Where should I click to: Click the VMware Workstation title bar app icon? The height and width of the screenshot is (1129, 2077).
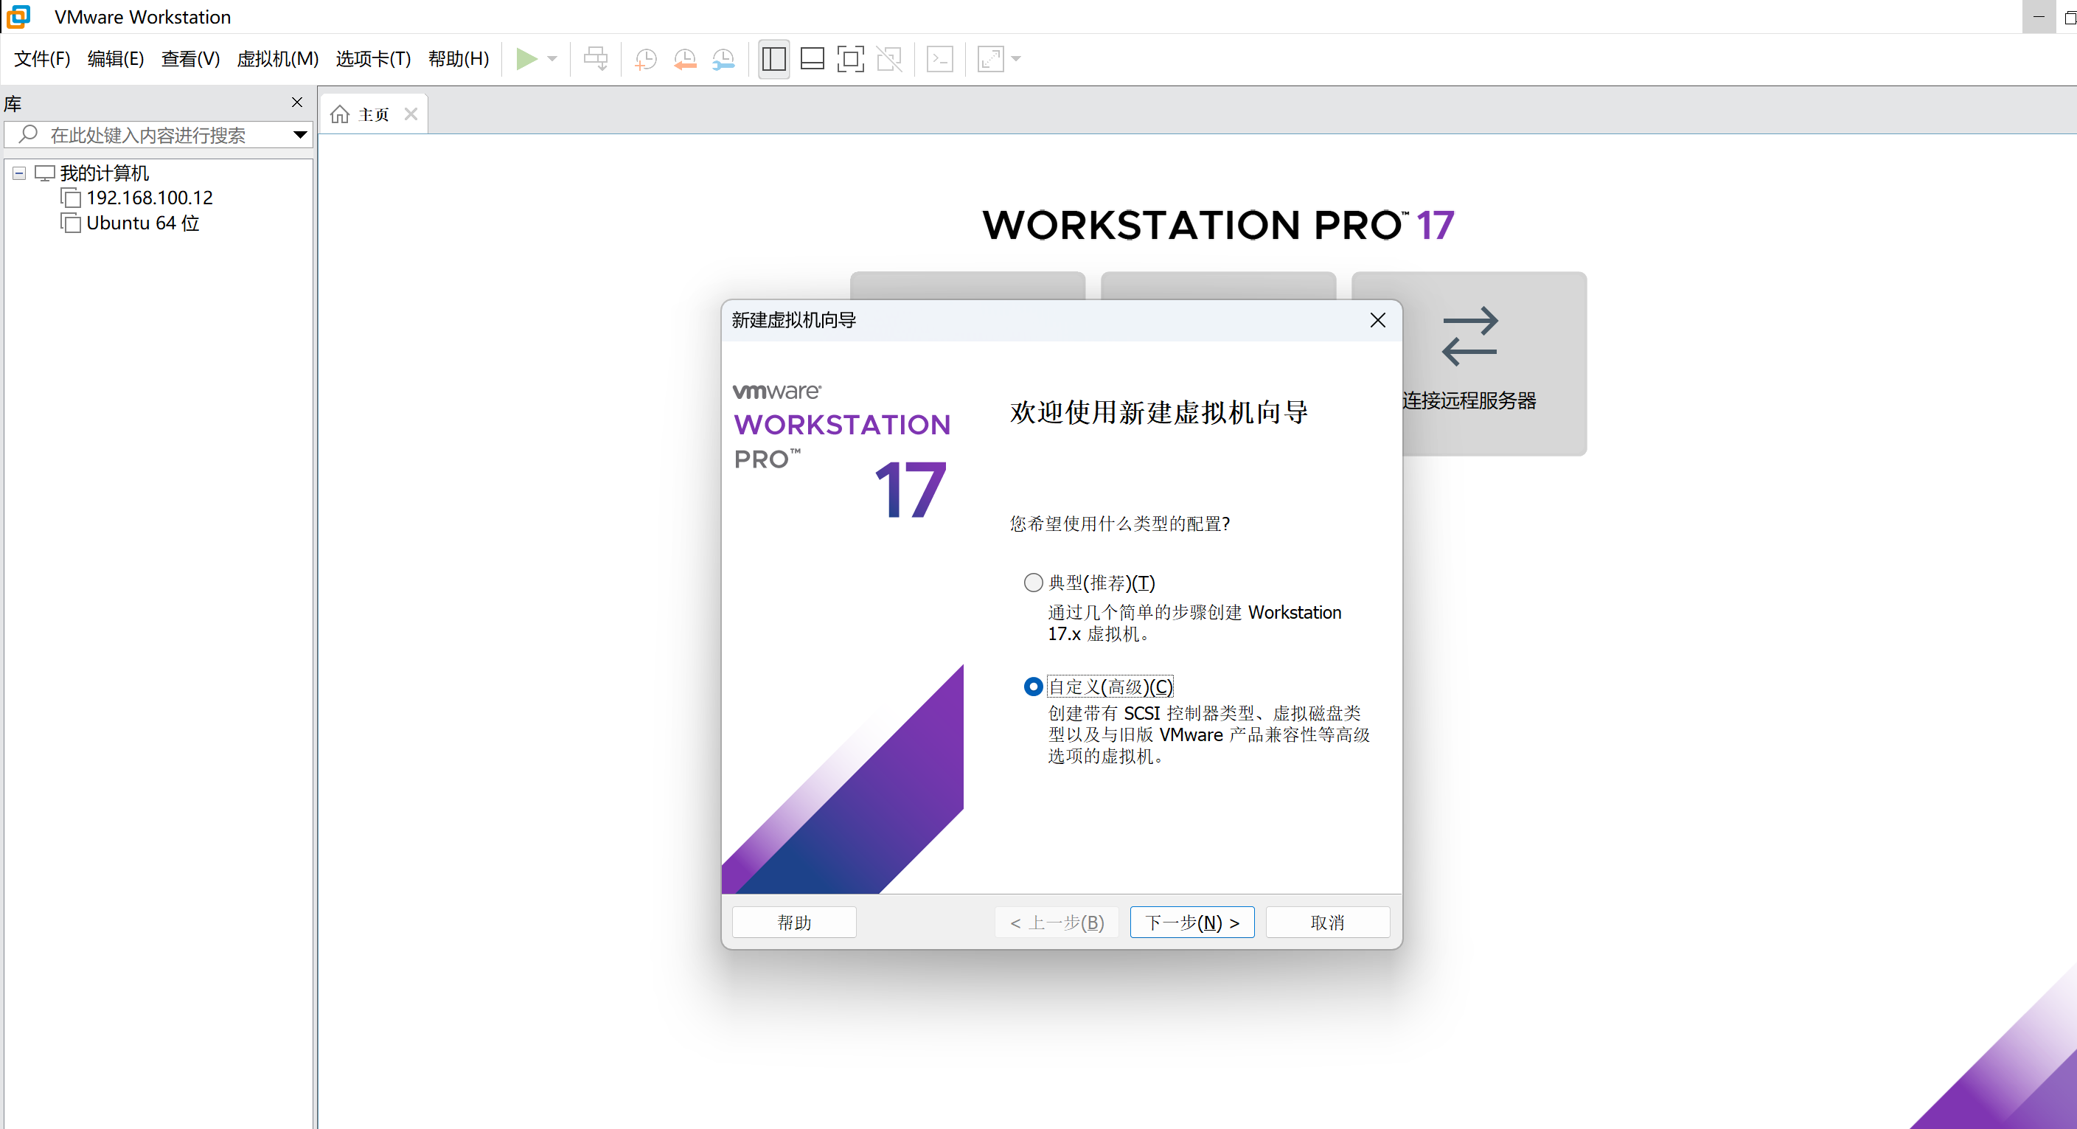[x=18, y=16]
